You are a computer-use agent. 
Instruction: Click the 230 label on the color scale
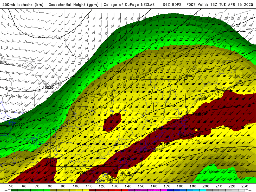pyautogui.click(x=245, y=186)
